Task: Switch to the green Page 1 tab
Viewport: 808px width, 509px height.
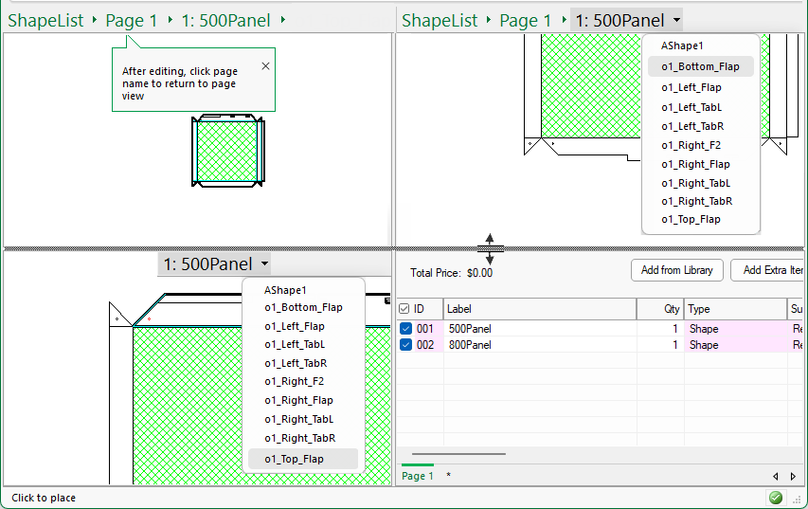Action: [418, 476]
